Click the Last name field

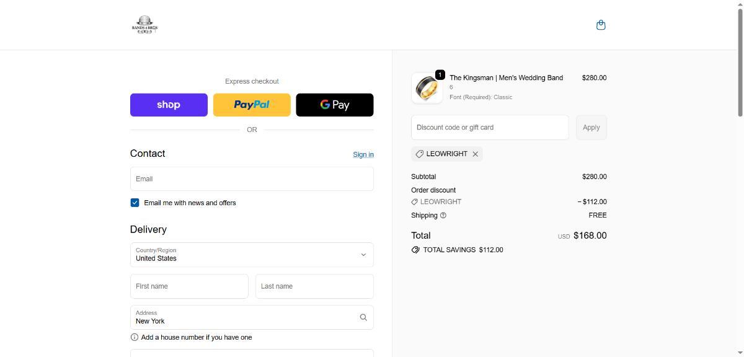point(314,286)
